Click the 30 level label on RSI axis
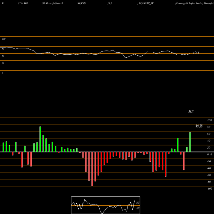Viewport: 214px width, 214px height. click(x=3, y=63)
